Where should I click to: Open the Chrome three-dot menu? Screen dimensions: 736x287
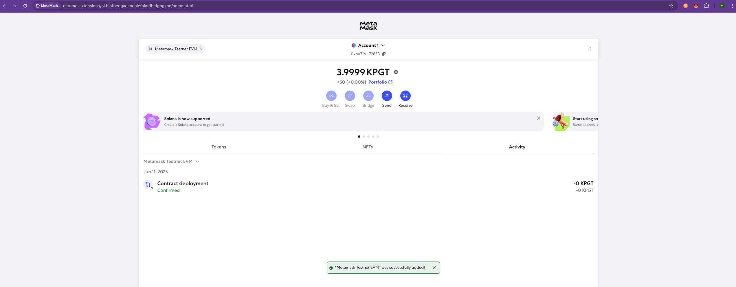pyautogui.click(x=733, y=6)
